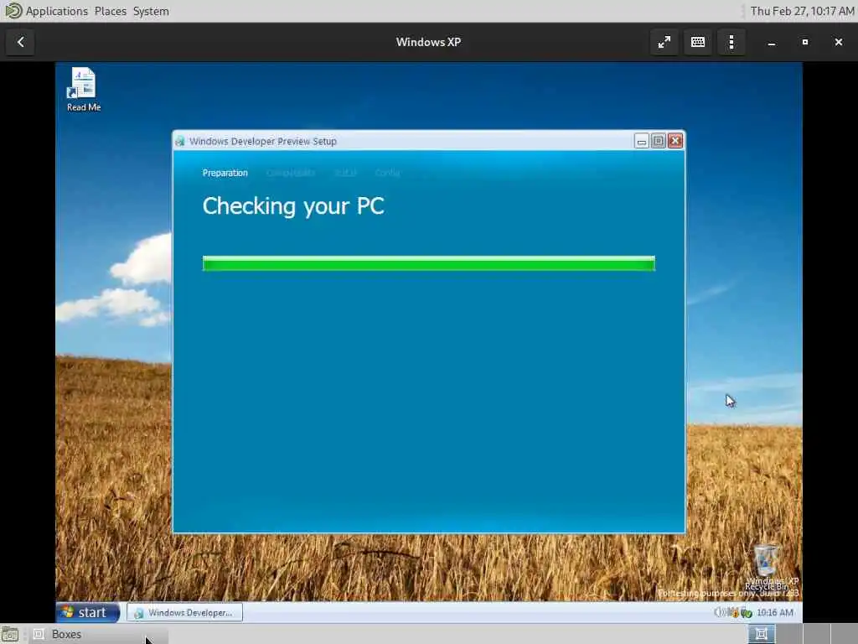The image size is (858, 644).
Task: Click the show desktop panel icon
Action: (10, 634)
